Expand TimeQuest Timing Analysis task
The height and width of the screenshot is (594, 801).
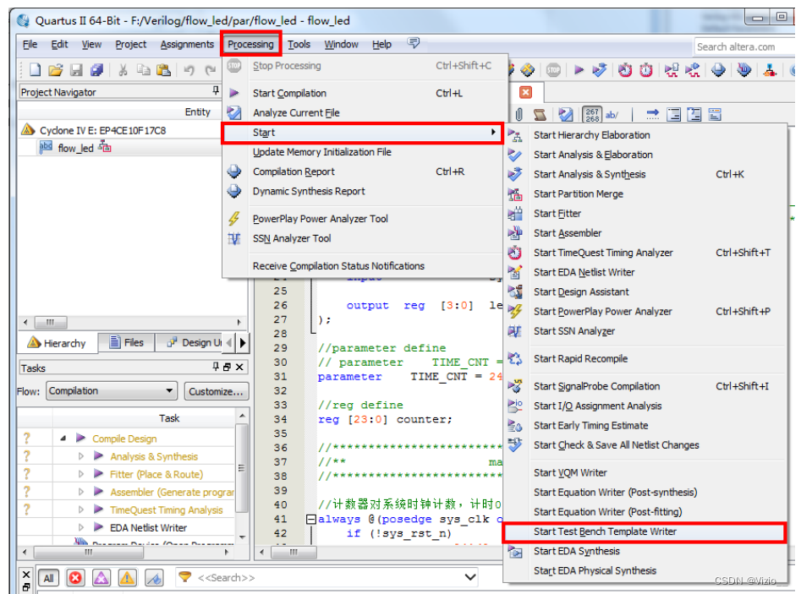[80, 510]
